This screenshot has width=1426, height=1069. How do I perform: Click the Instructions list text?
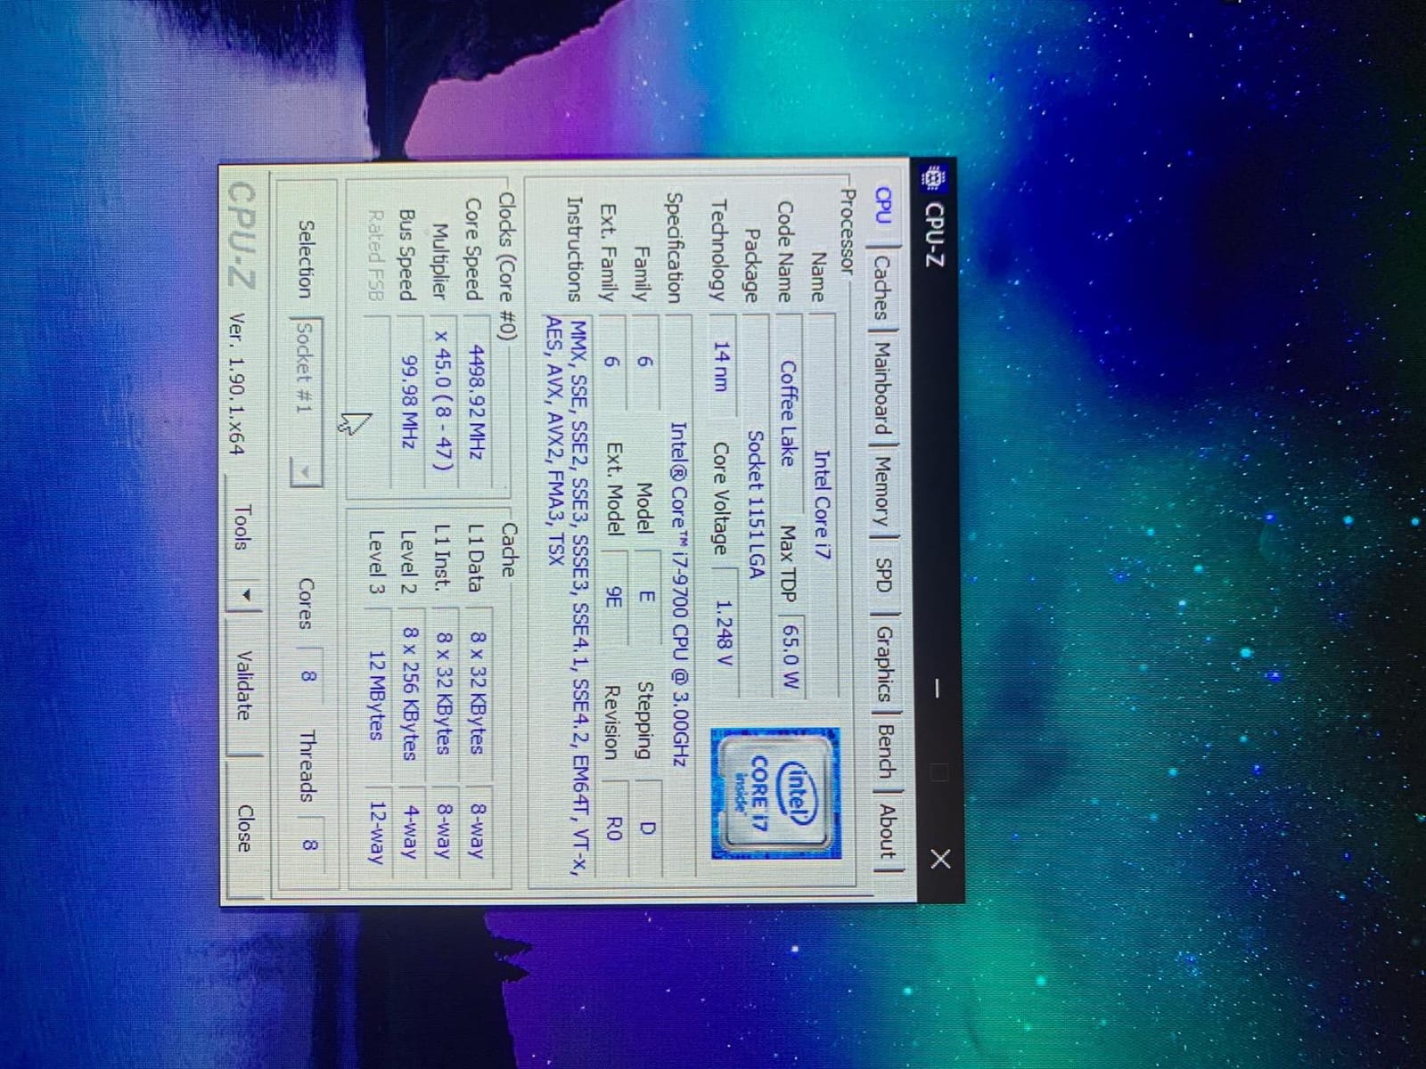(568, 597)
